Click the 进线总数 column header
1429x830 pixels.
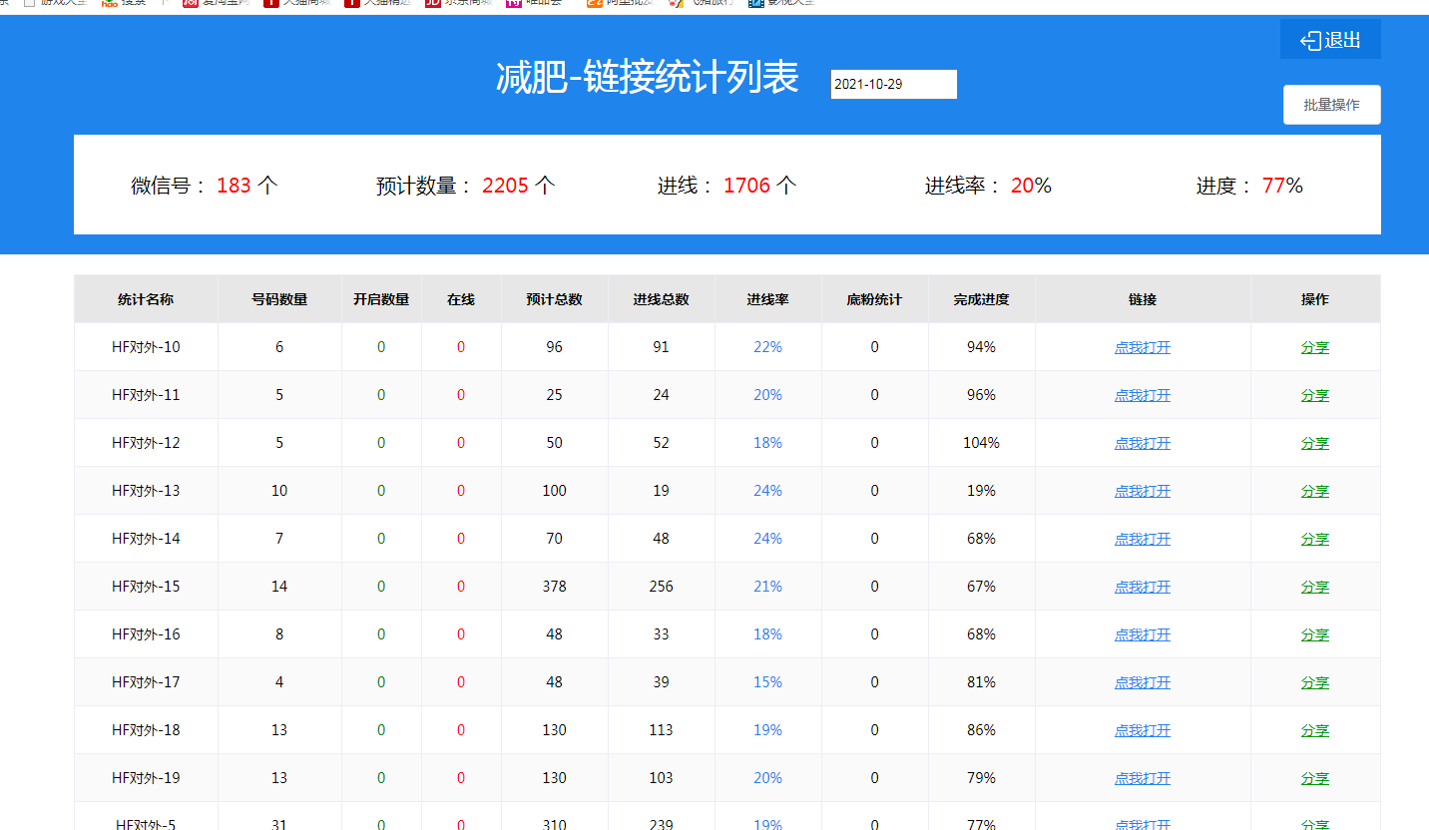tap(662, 299)
